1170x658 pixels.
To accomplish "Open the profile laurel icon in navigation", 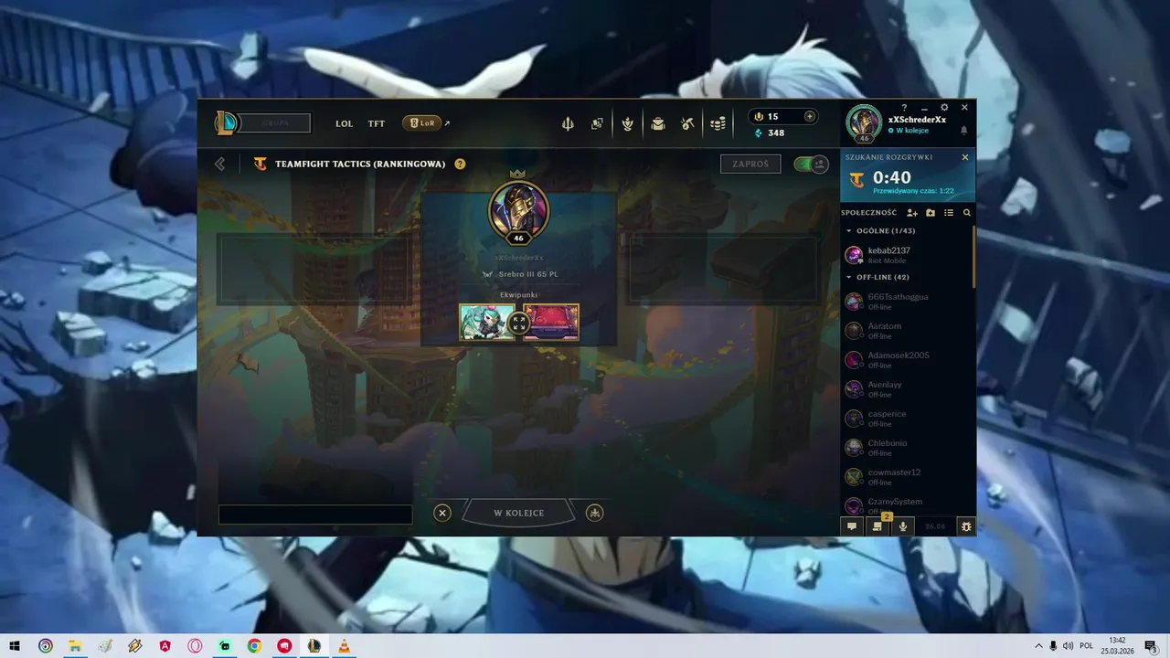I will [628, 123].
